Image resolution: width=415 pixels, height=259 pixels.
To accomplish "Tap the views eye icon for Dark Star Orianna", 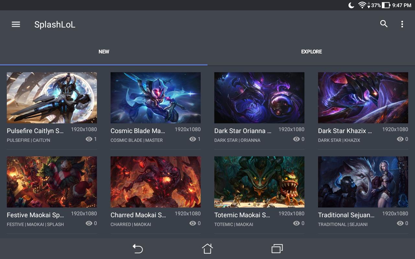I will (296, 139).
